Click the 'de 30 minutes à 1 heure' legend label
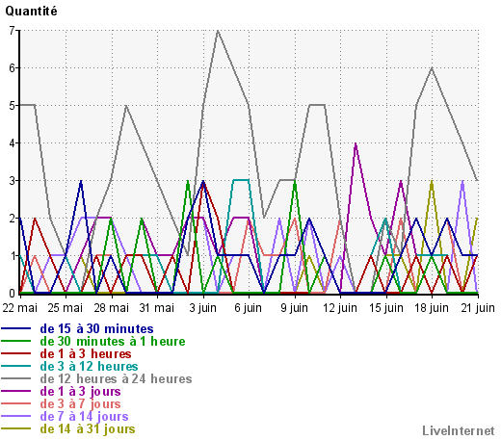501x440 pixels. [113, 341]
